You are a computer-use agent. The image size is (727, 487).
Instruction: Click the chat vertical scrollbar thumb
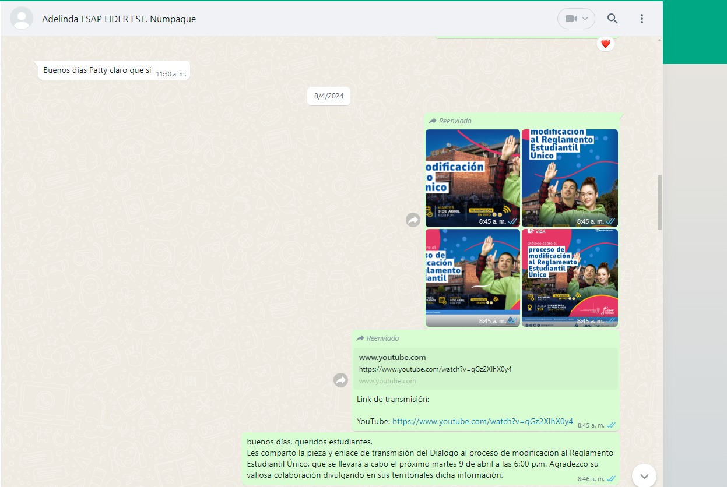pyautogui.click(x=659, y=202)
